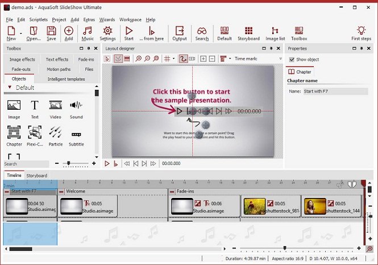Click the Search binoculars icon
Image resolution: width=378 pixels, height=265 pixels.
click(202, 34)
